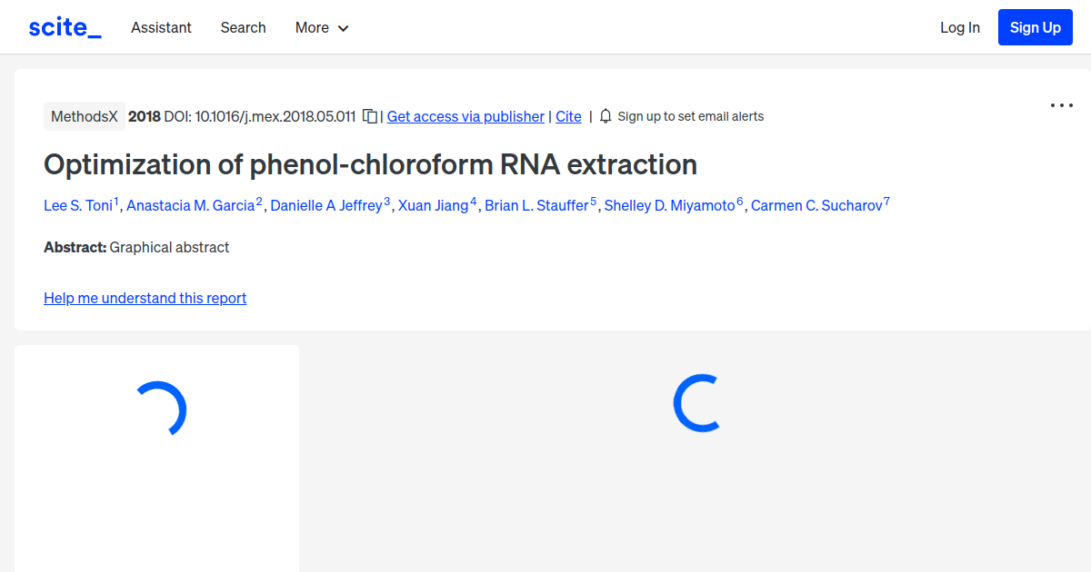Click Help me understand this report
This screenshot has height=572, width=1091.
145,298
